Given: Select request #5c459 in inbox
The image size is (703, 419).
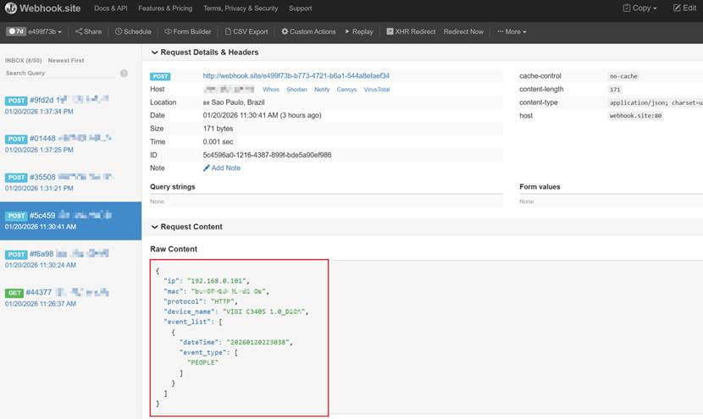Looking at the screenshot, I should (x=70, y=221).
